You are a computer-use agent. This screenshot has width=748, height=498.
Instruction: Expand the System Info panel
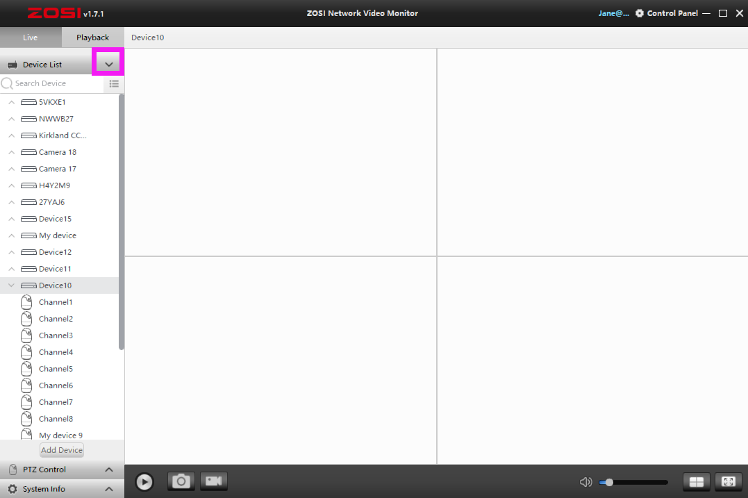[x=108, y=489]
